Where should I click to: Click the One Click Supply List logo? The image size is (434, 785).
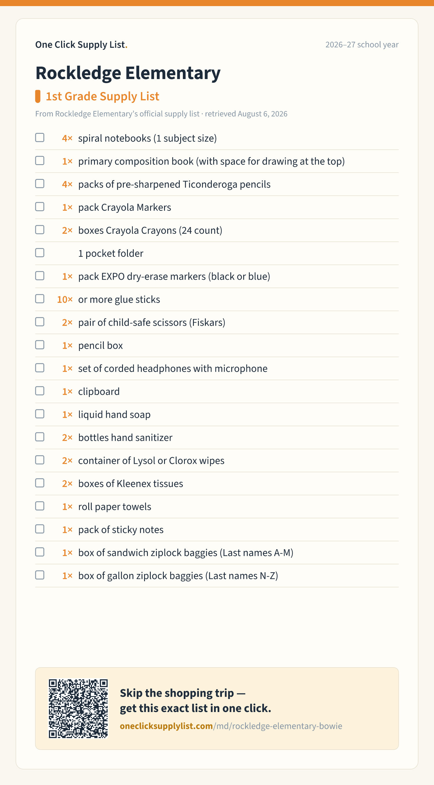(x=81, y=45)
